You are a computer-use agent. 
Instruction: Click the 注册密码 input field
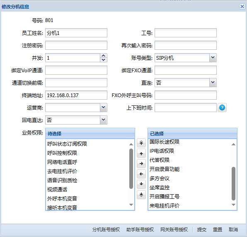(x=76, y=45)
